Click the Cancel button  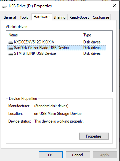click(78, 155)
